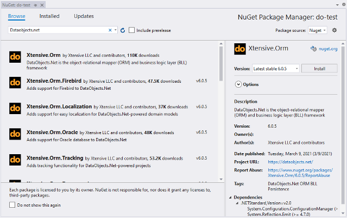Screen dimensions: 347x218
Task: Pin the NuGet: do-test document tab
Action: [x=35, y=5]
